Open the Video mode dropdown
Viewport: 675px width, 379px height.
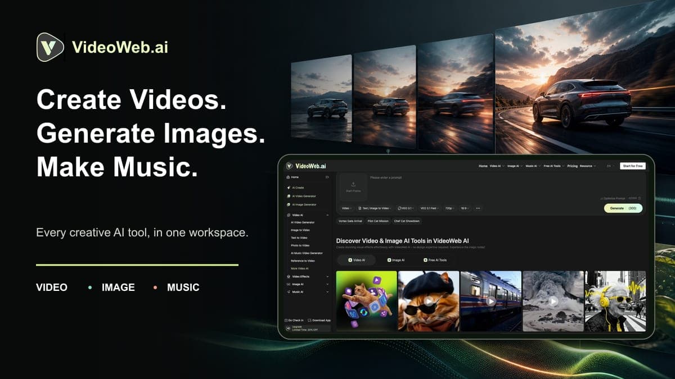(x=346, y=208)
